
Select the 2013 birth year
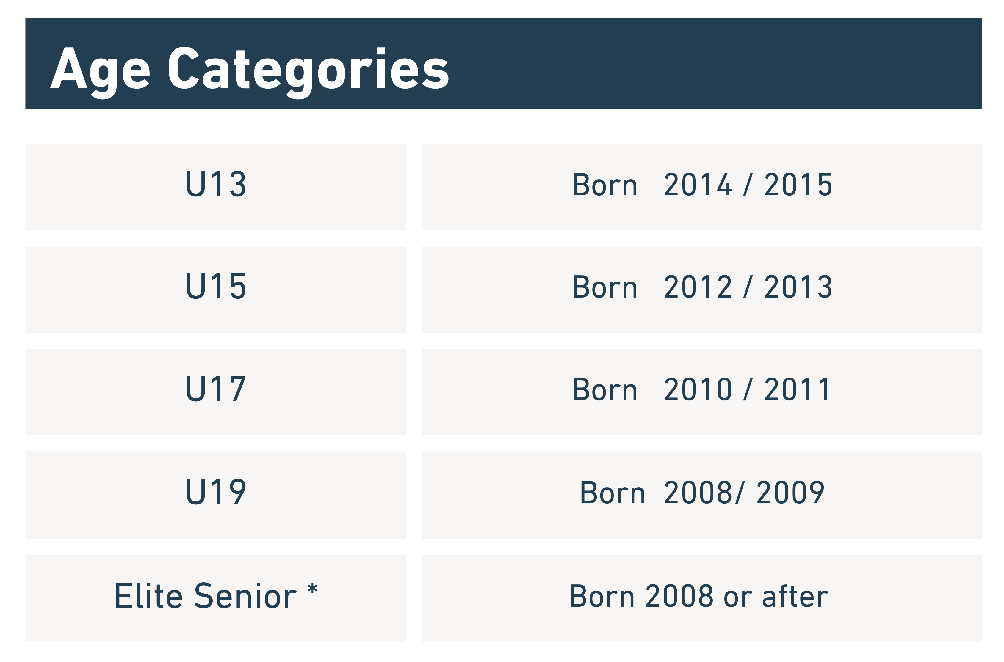click(798, 287)
